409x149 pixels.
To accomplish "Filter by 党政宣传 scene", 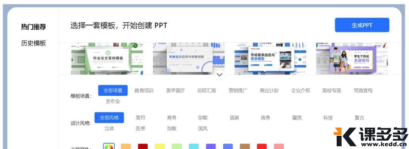I will tap(363, 90).
